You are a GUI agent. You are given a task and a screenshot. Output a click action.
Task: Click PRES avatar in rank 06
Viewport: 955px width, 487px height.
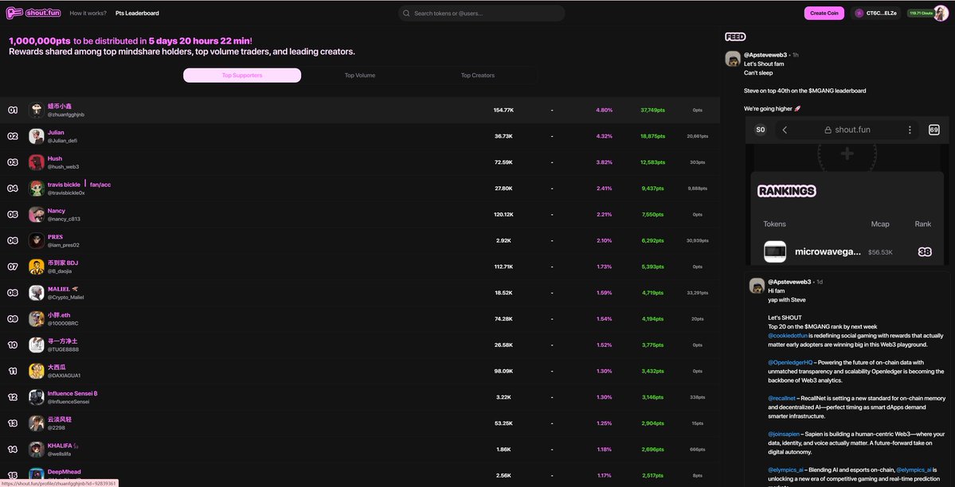click(x=37, y=240)
